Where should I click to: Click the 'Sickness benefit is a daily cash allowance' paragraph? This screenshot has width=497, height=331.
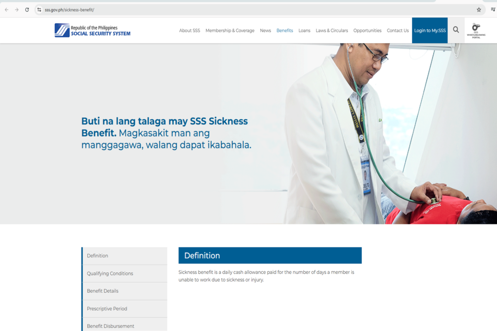tap(266, 276)
